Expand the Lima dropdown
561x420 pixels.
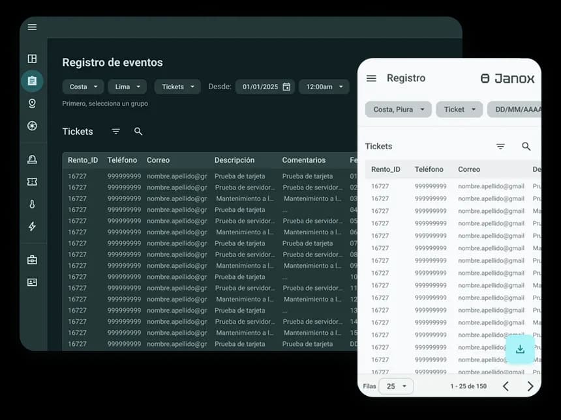point(127,87)
